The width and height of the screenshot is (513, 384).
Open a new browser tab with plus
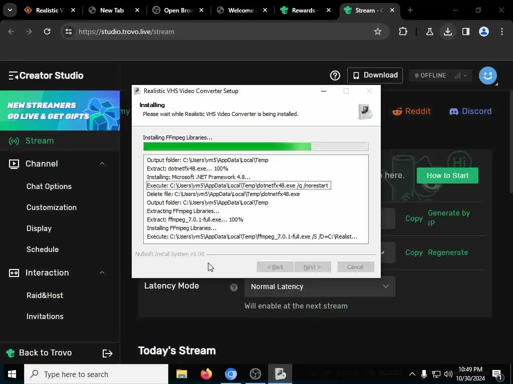410,10
